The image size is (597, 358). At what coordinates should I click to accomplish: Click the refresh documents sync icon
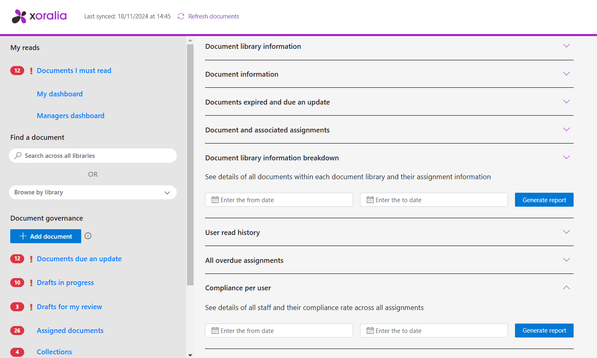tap(181, 16)
